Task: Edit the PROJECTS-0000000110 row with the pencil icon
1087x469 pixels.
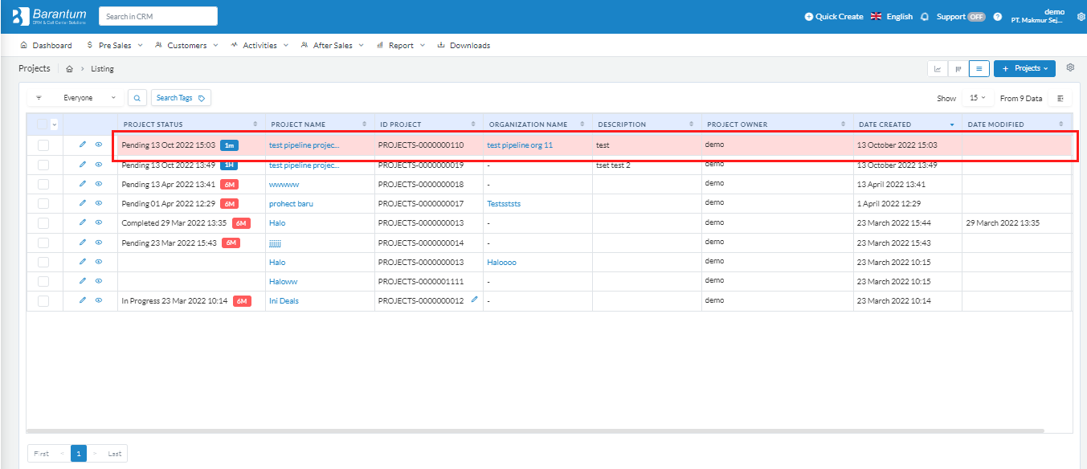Action: [82, 145]
